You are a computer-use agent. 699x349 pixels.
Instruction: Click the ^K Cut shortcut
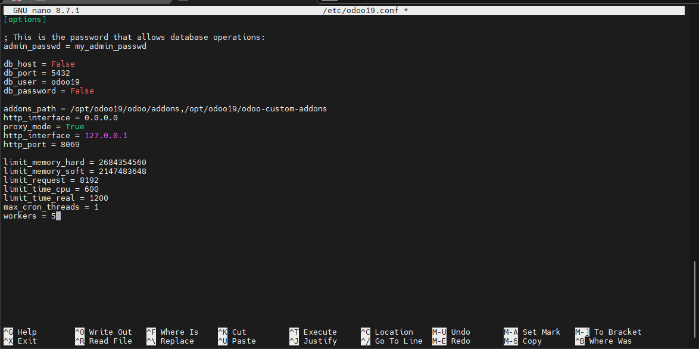click(x=232, y=332)
